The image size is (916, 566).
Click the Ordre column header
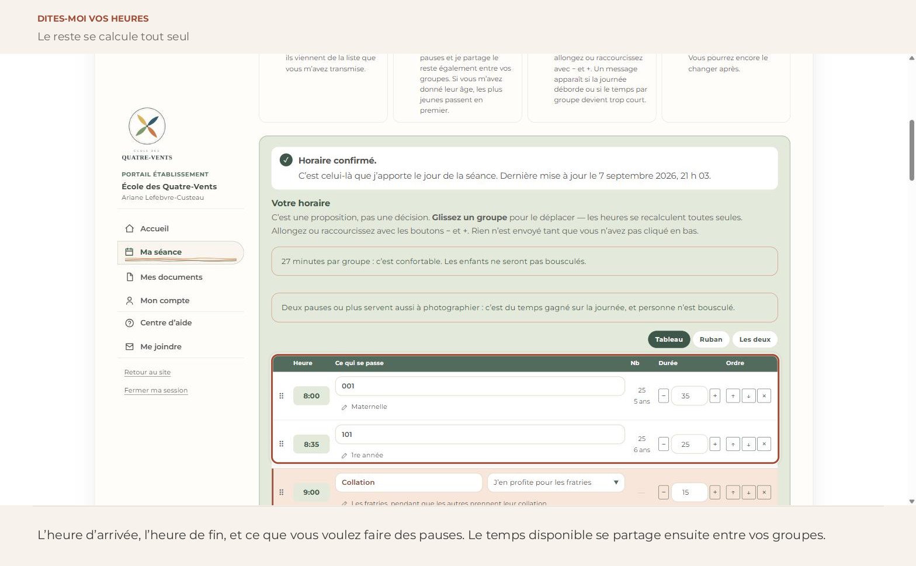click(x=735, y=363)
